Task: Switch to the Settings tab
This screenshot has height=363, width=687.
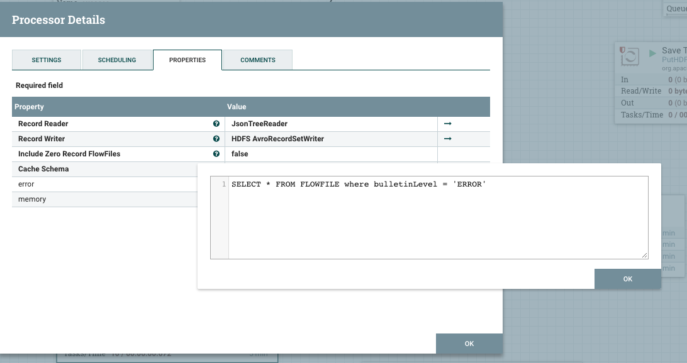Action: (x=47, y=60)
